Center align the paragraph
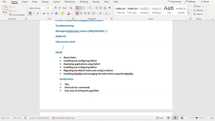Image resolution: width=215 pixels, height=121 pixels. point(81,13)
